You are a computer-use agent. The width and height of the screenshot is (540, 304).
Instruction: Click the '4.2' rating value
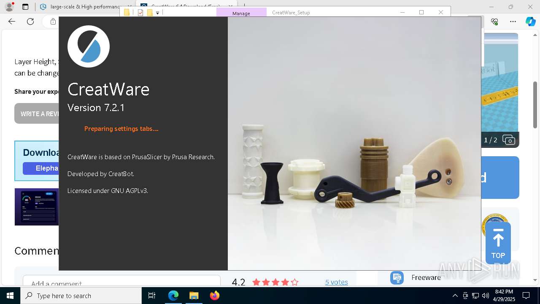pos(238,282)
